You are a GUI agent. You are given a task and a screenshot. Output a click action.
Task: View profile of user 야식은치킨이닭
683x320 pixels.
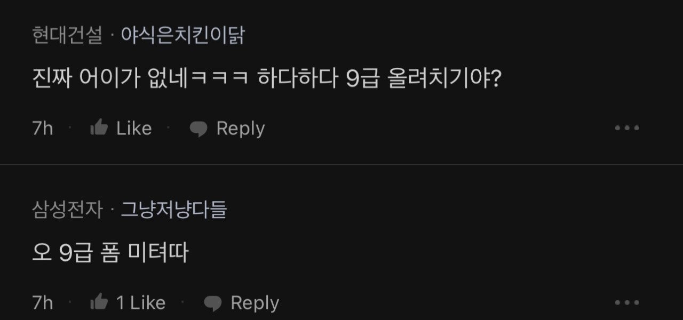(x=182, y=36)
